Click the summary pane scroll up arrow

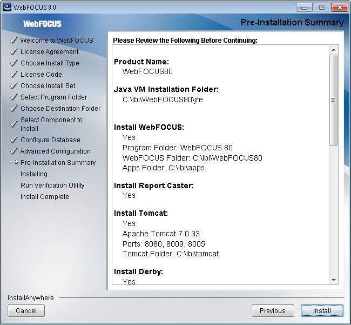334,50
